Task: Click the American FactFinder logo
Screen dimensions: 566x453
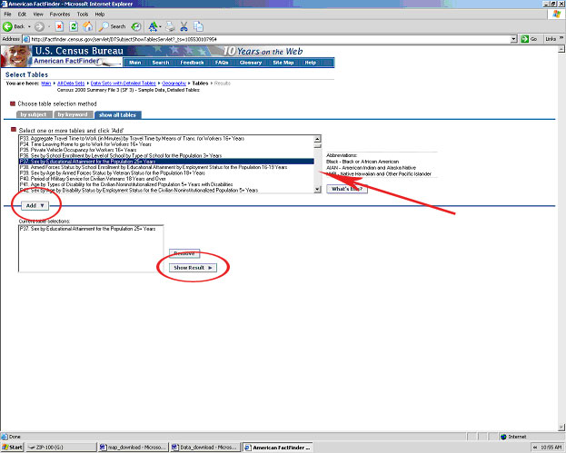Action: coord(67,61)
